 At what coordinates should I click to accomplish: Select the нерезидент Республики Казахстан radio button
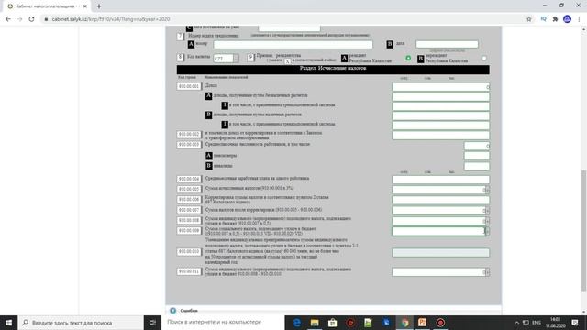[x=484, y=59]
